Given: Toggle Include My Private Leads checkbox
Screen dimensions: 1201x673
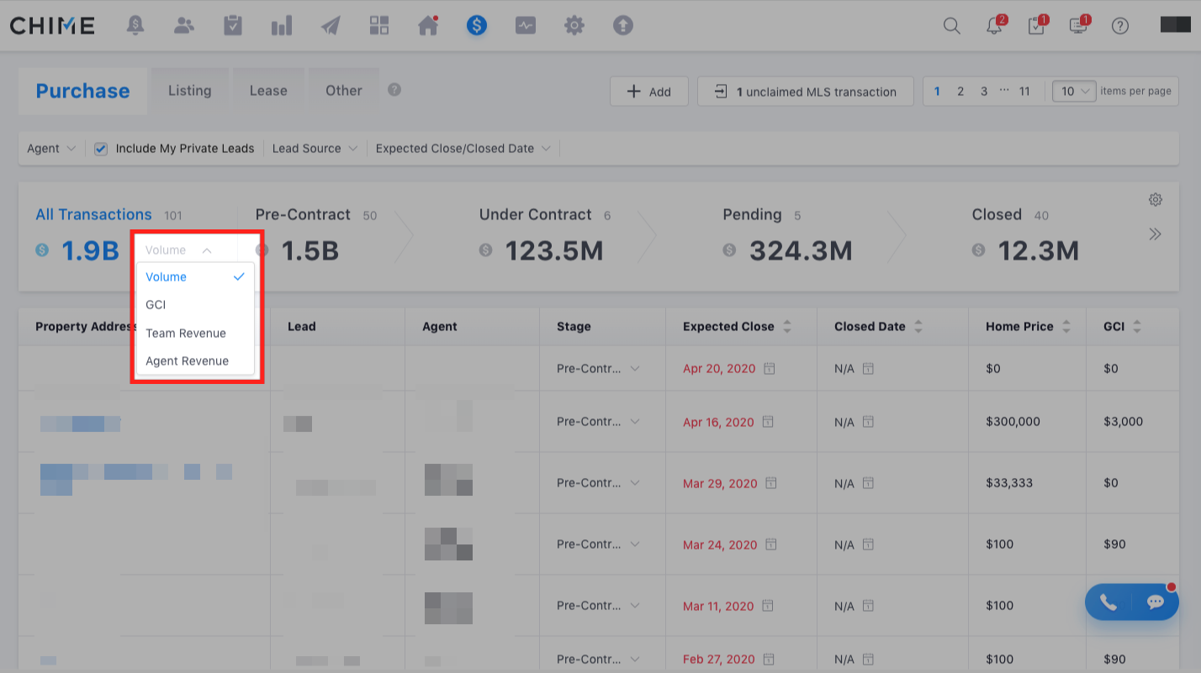Looking at the screenshot, I should [x=101, y=149].
